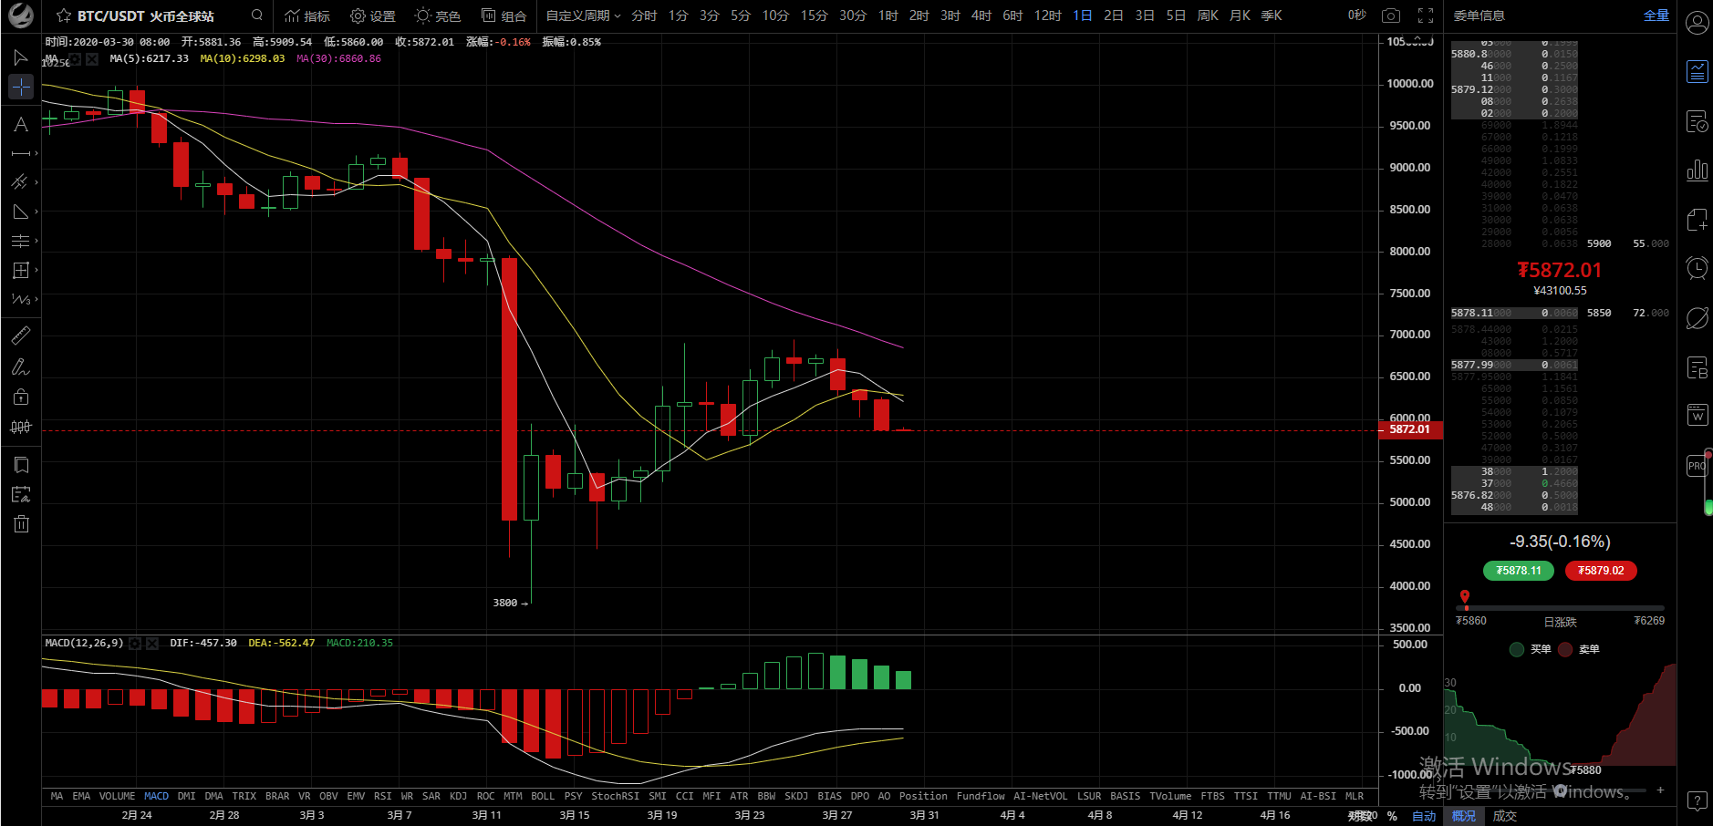This screenshot has width=1713, height=826.
Task: Enter fullscreen chart mode
Action: [1426, 15]
